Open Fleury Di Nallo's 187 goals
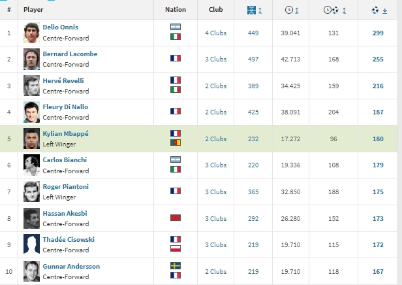 click(379, 112)
